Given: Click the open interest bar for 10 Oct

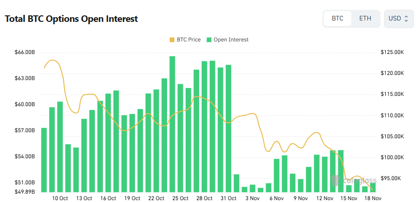Looking at the screenshot, I should coord(60,147).
